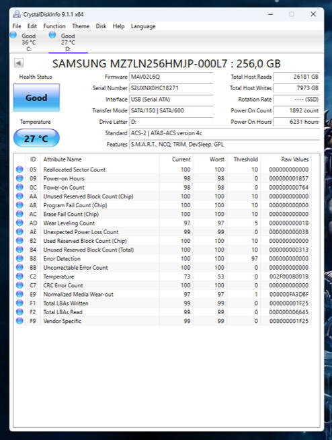This screenshot has height=440, width=332.
Task: Click the Features field
Action: (x=224, y=144)
